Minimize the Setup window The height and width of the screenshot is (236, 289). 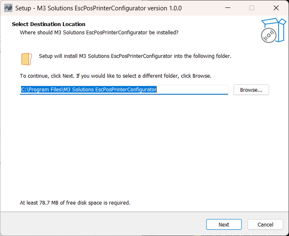click(228, 8)
